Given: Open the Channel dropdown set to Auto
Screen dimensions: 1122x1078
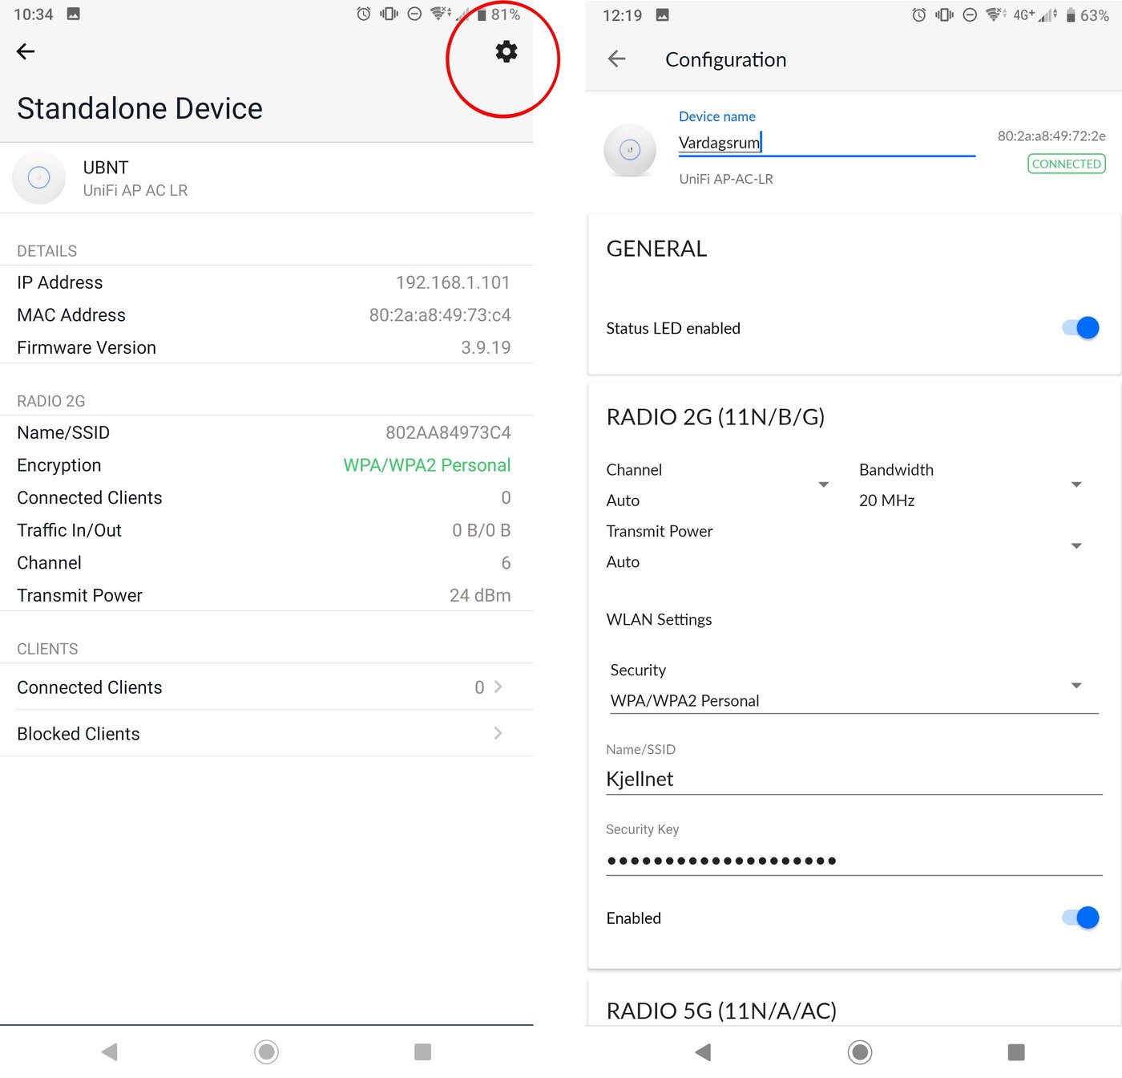Looking at the screenshot, I should coord(717,485).
